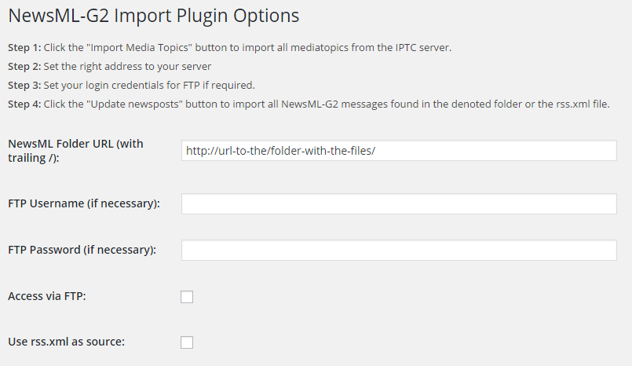Click the "NewsML-G2 Import Plugin Options" heading

(x=153, y=16)
